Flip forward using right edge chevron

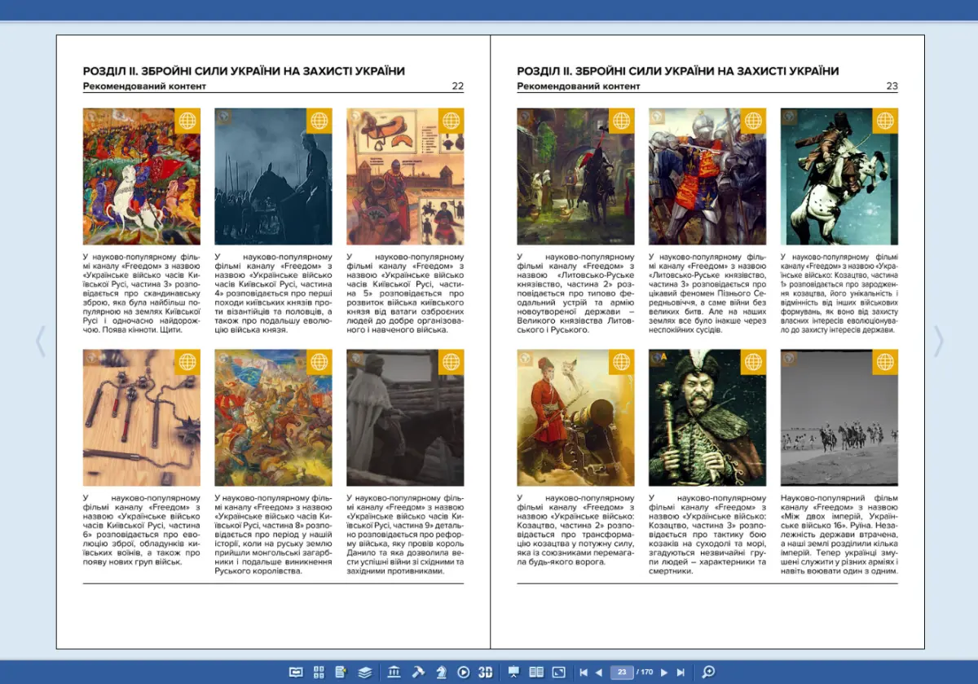(x=939, y=342)
